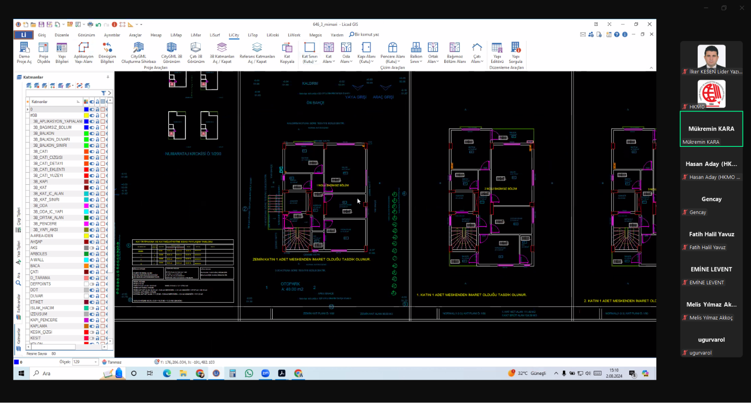
Task: Toggle visibility of 3B_CATI layer
Action: pos(92,151)
